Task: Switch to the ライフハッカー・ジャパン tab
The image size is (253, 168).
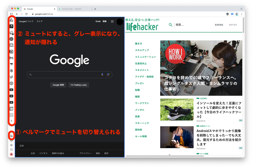Action: [x=74, y=9]
